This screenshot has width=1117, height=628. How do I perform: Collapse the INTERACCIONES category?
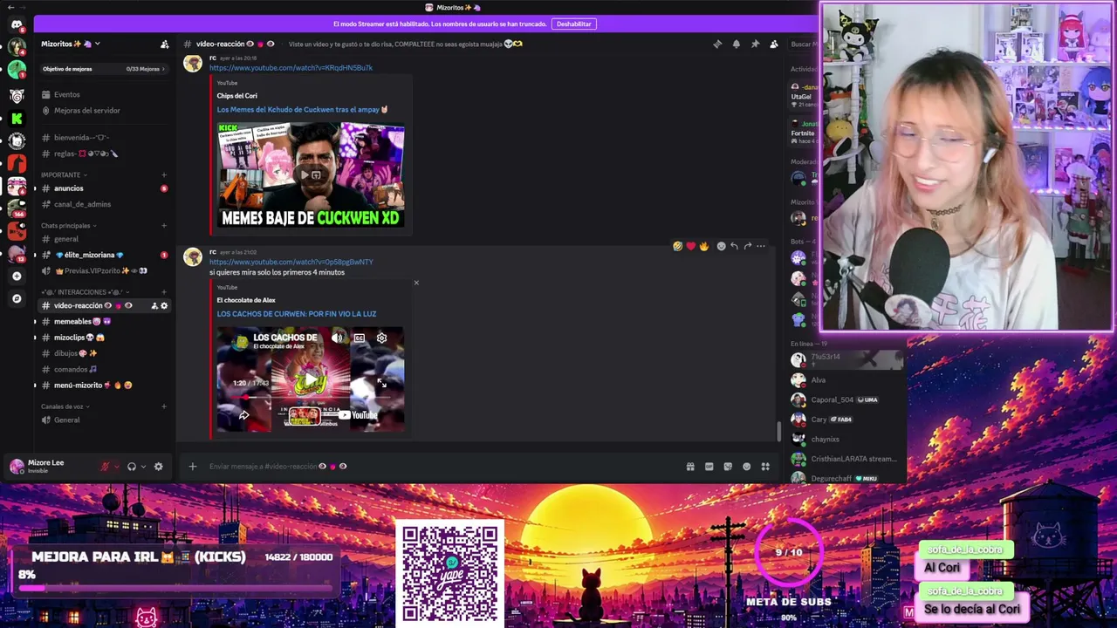84,292
